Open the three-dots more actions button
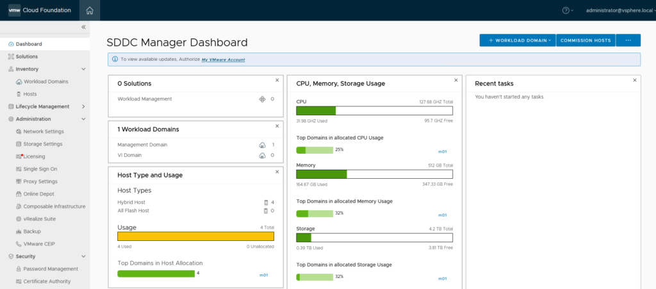 (628, 40)
